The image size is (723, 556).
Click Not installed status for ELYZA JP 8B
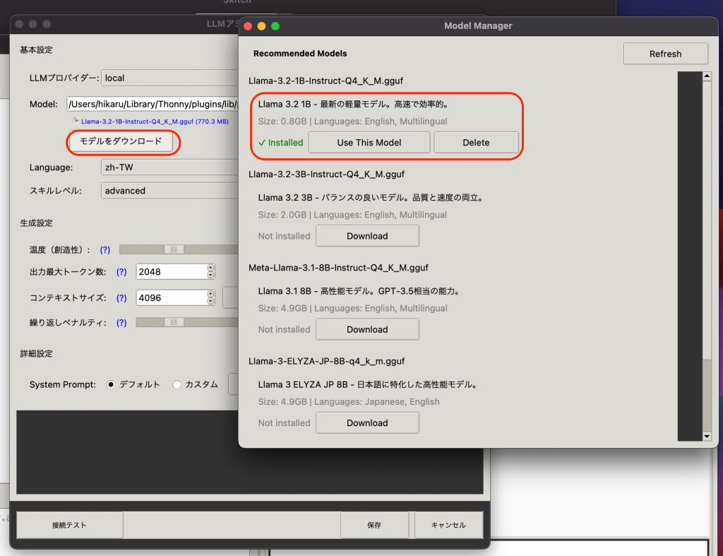[284, 422]
